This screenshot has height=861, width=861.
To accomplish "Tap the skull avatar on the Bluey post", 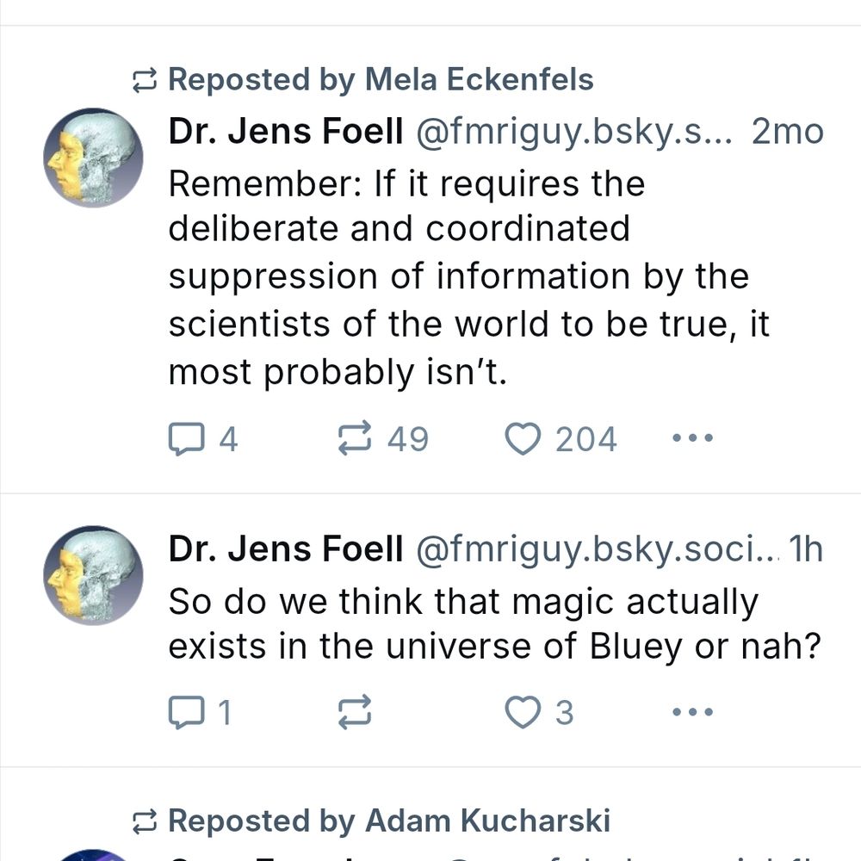I will (x=93, y=575).
